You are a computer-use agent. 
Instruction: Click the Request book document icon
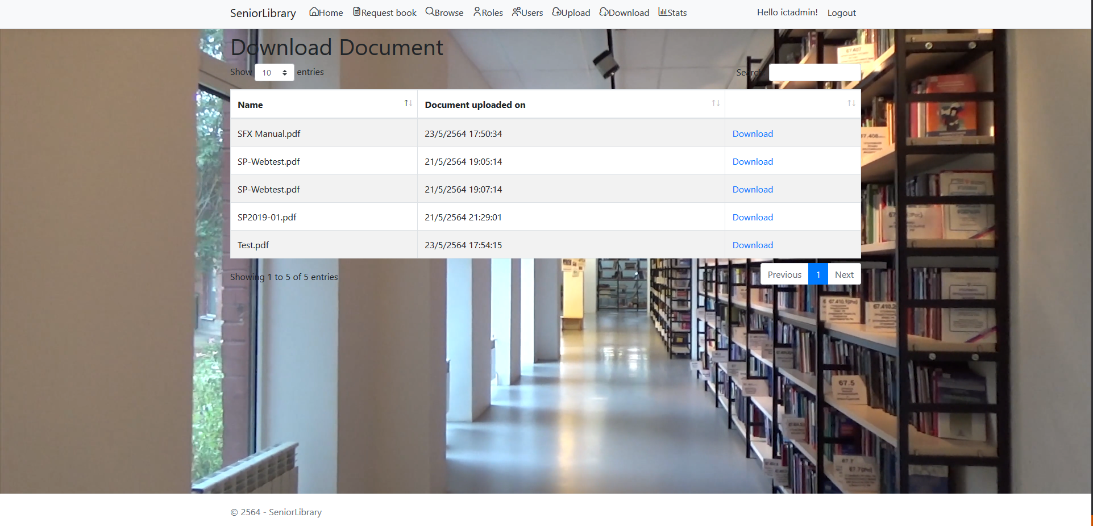point(356,12)
